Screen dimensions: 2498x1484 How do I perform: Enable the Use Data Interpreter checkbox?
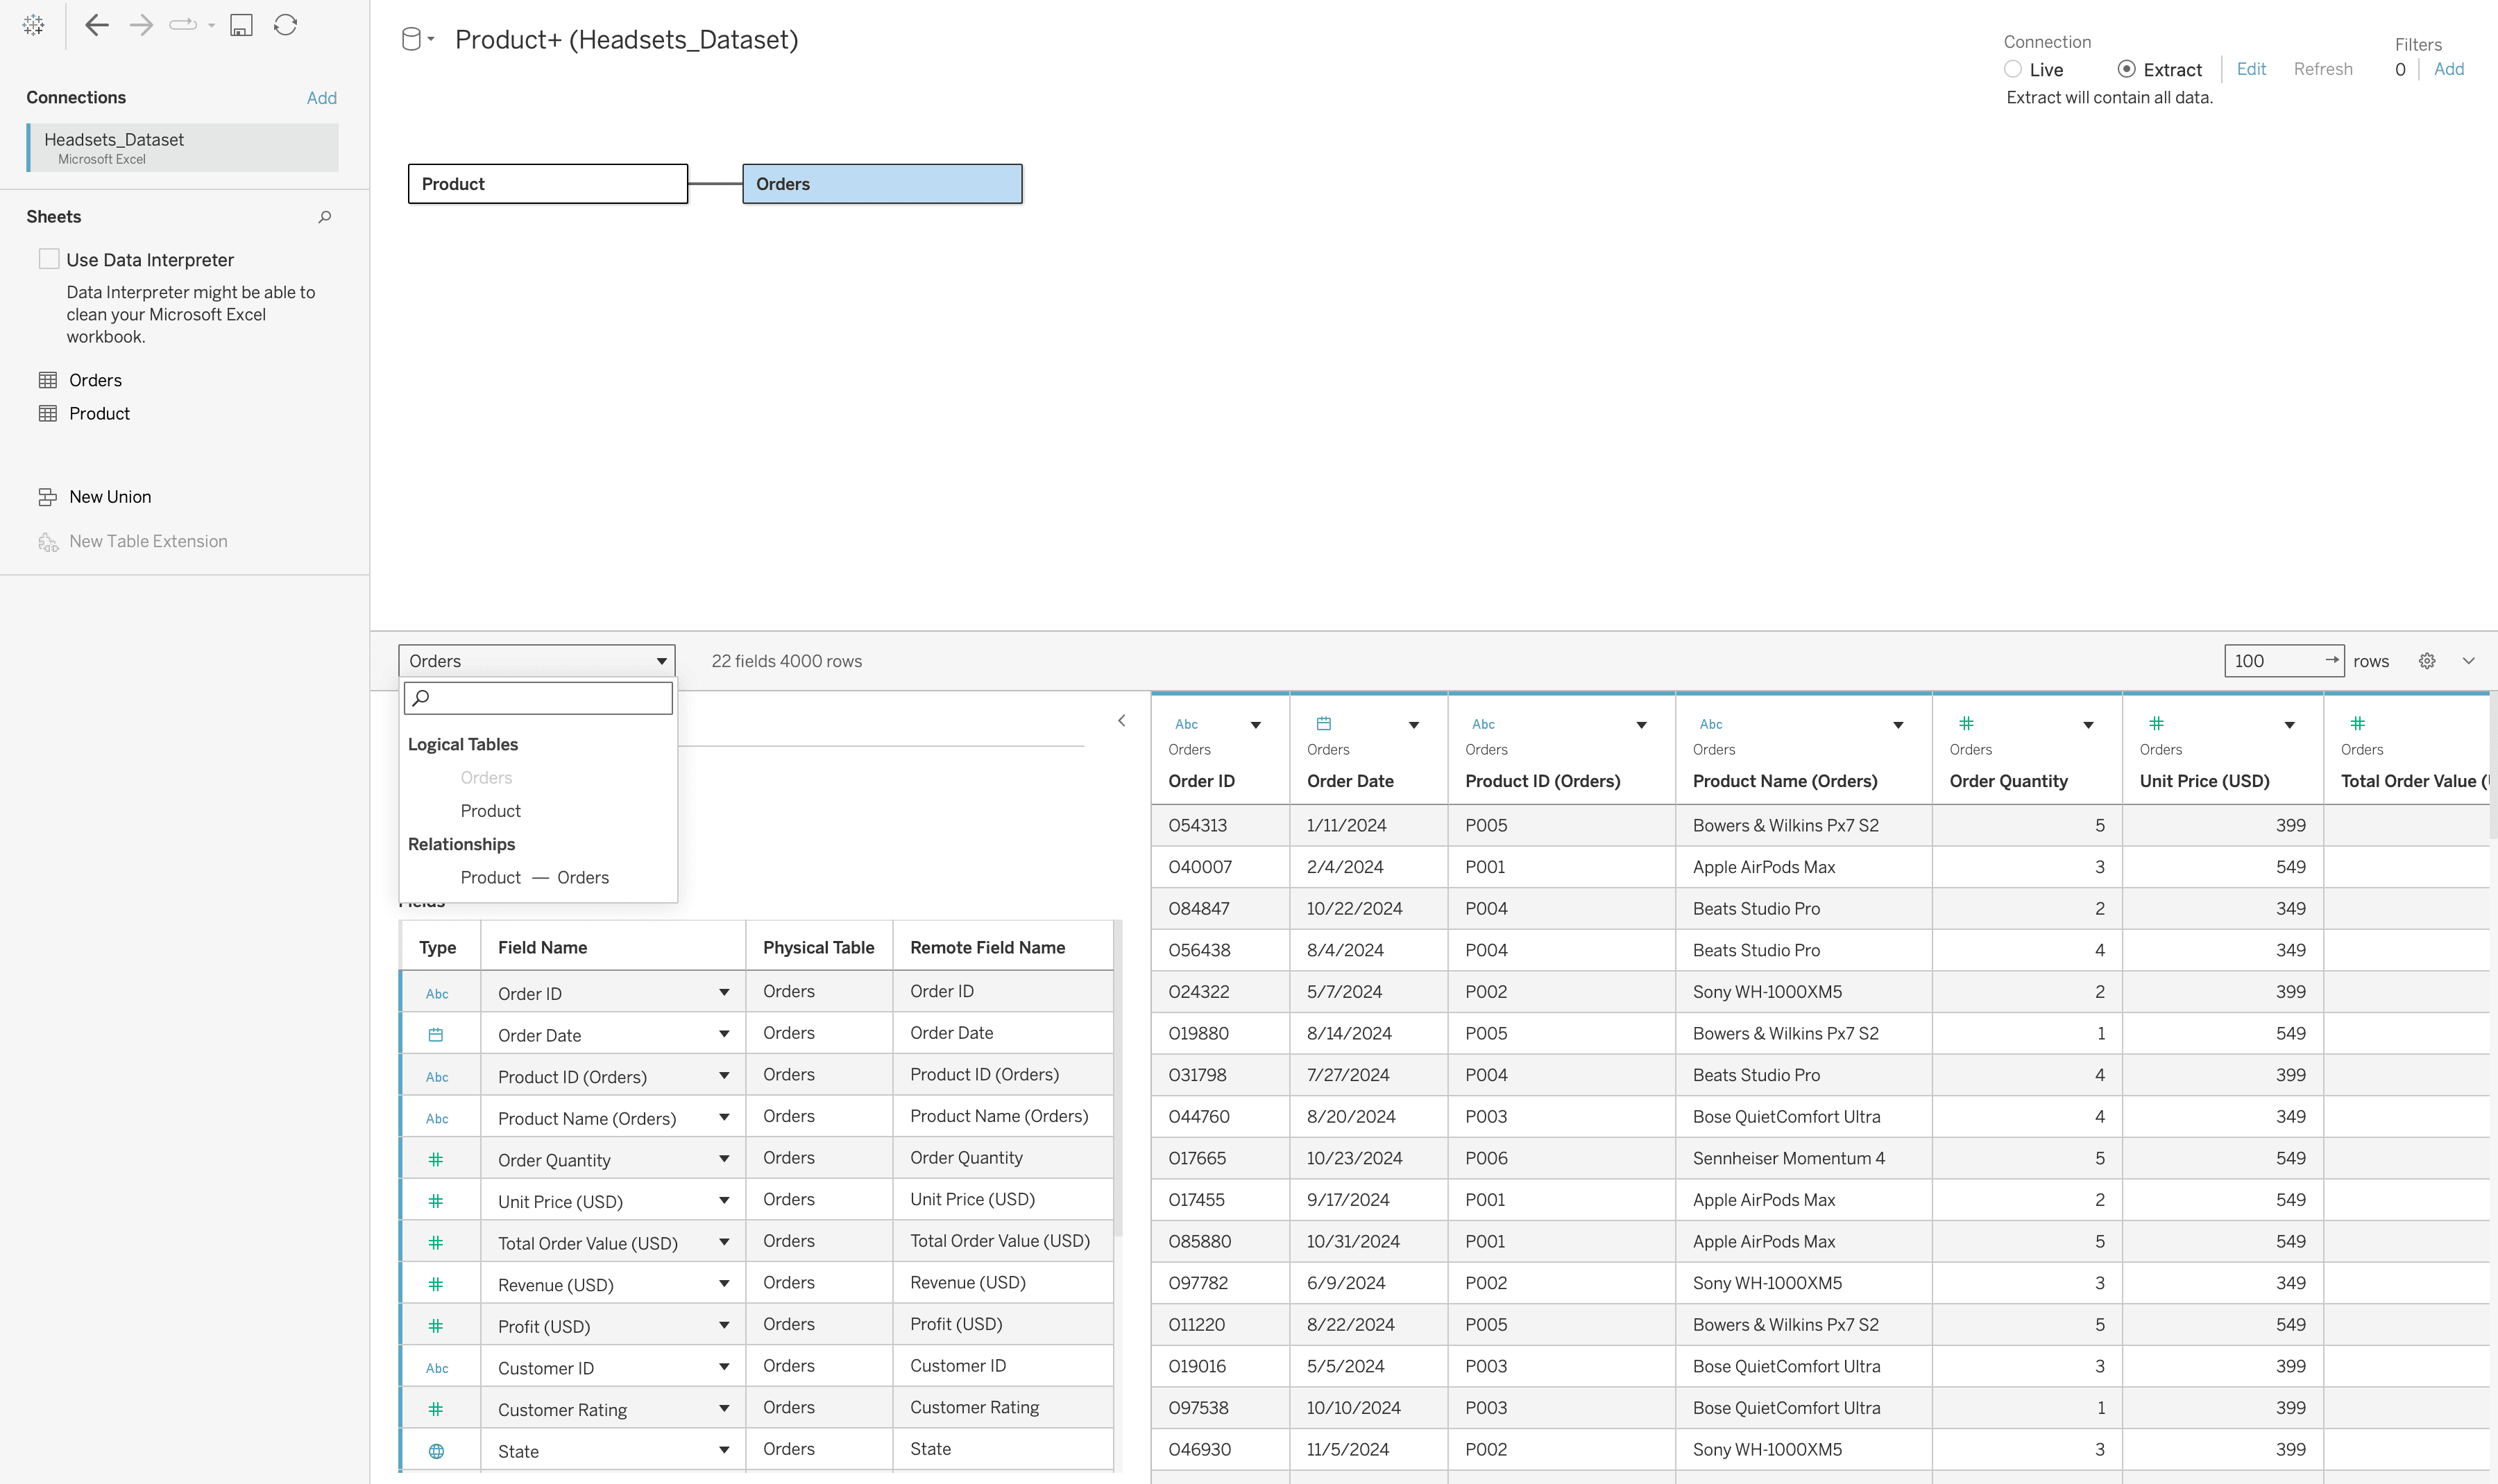[x=49, y=259]
